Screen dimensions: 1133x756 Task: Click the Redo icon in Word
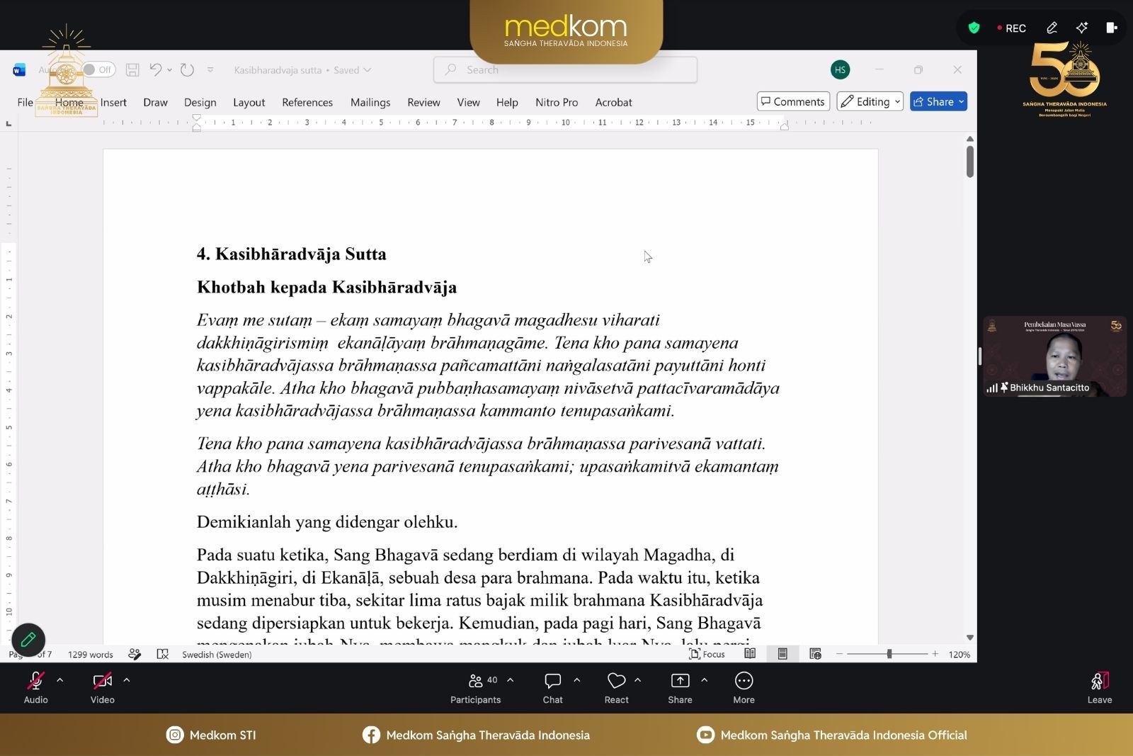(x=187, y=69)
